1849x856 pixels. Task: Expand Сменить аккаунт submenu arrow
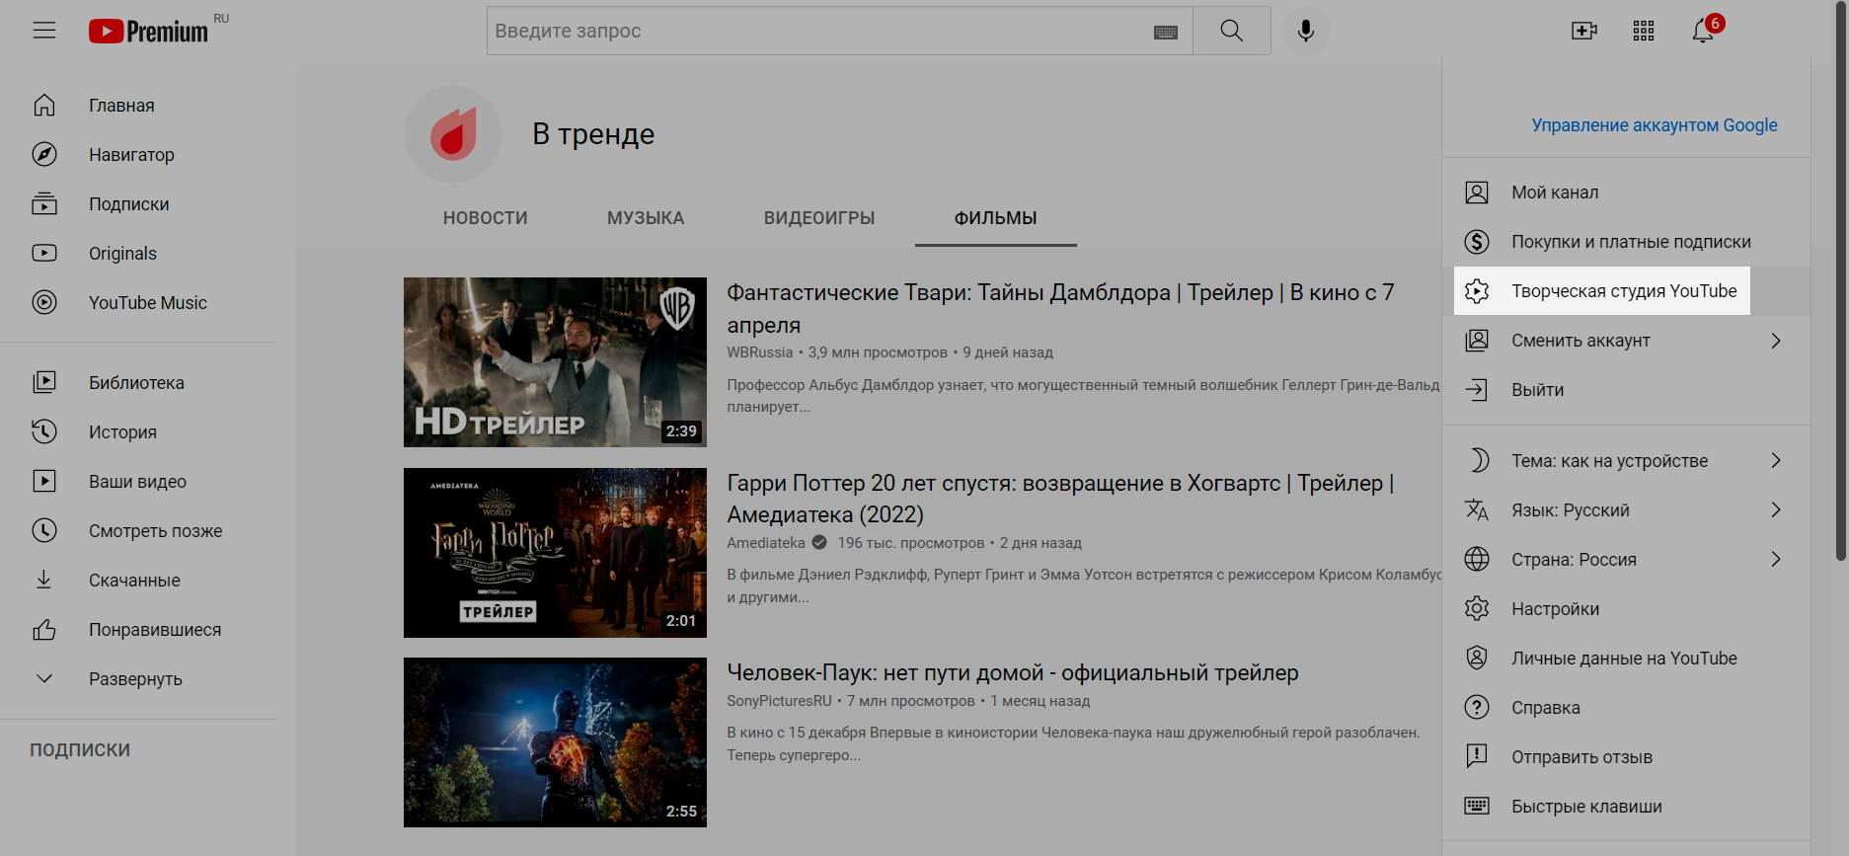[1776, 341]
